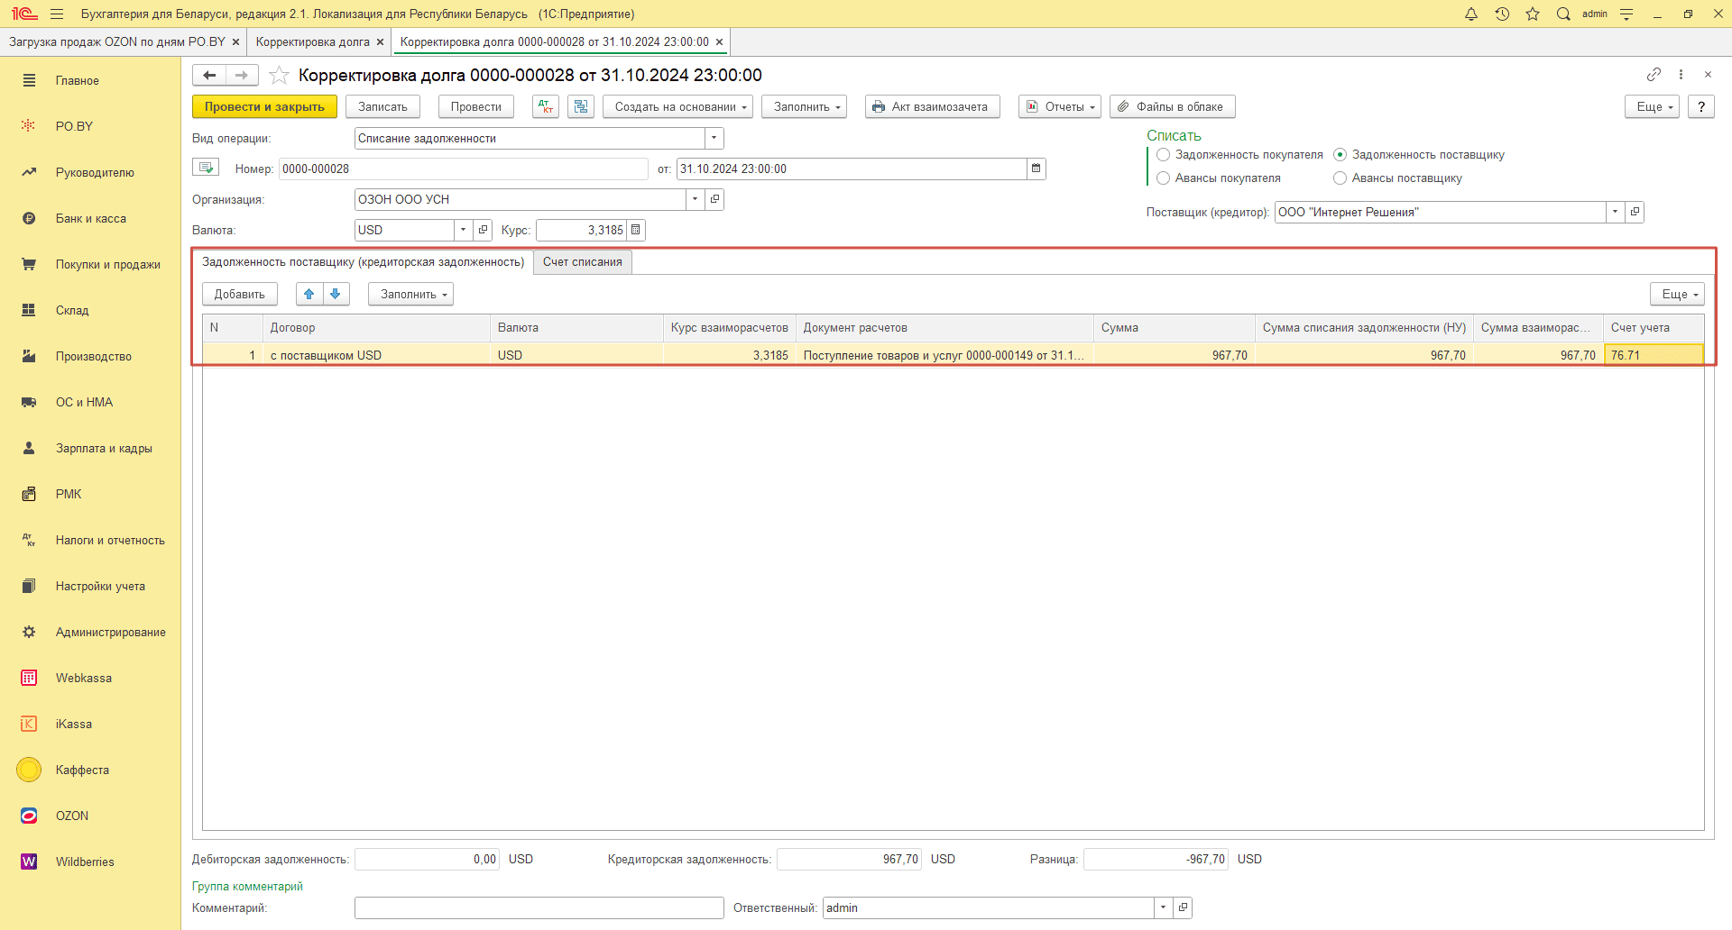Expand Организация dropdown arrow
Screen dimensions: 1732x930
pos(696,199)
